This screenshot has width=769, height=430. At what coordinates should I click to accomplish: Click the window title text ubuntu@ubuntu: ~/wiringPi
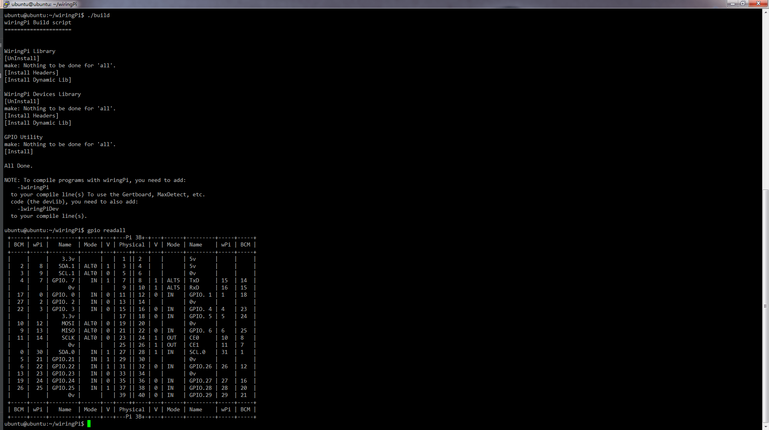tap(44, 4)
